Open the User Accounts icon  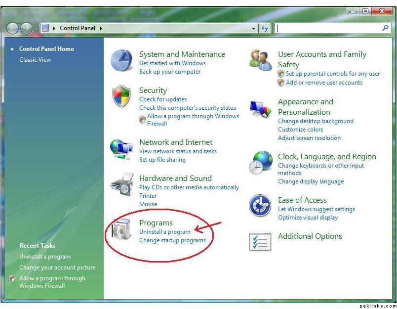(x=260, y=61)
